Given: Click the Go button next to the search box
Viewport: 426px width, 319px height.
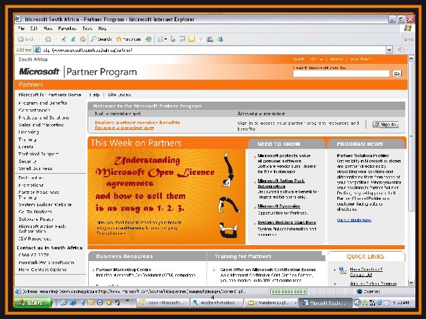Looking at the screenshot, I should pos(397,73).
